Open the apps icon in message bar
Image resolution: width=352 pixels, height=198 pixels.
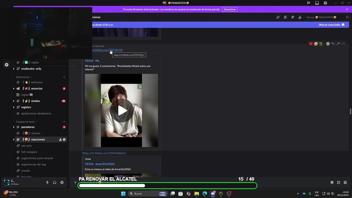(339, 182)
